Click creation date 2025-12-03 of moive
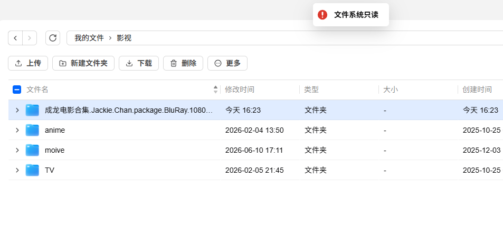 point(481,150)
